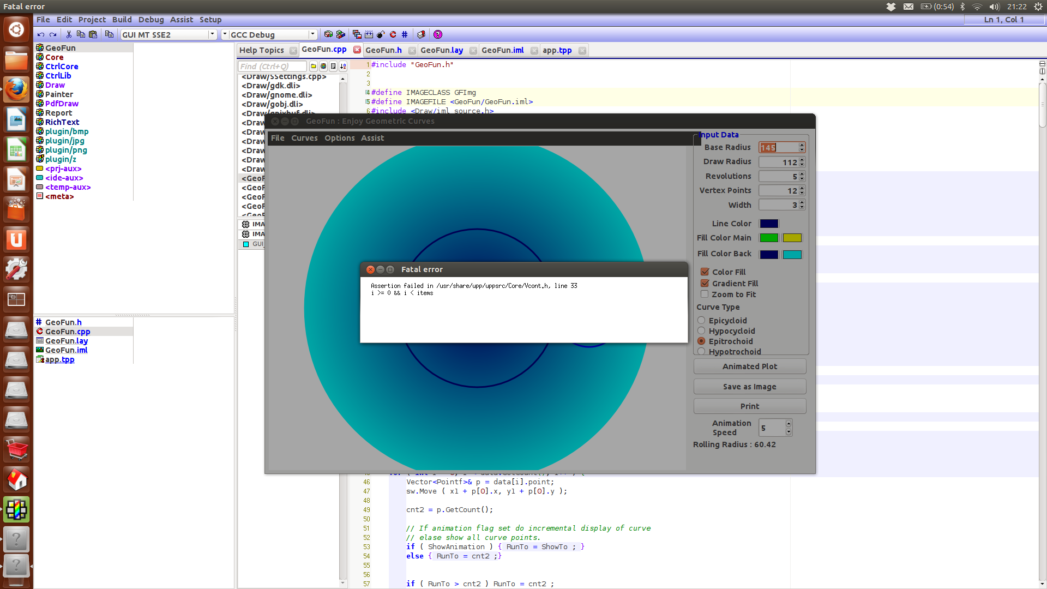Click the Line Color swatch
1047x589 pixels.
769,224
